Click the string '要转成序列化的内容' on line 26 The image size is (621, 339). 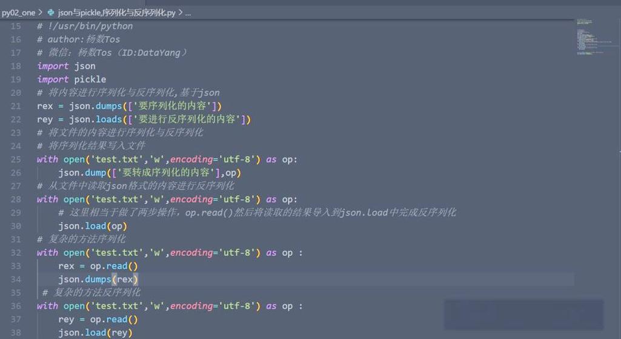click(167, 173)
